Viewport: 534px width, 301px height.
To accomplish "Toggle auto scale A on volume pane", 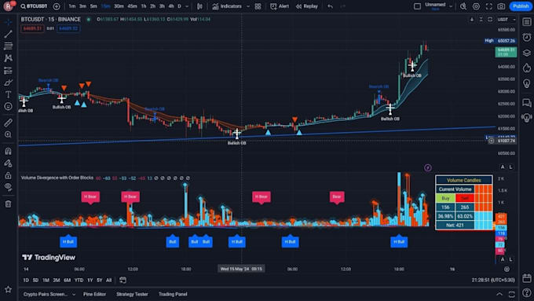I will point(503,259).
